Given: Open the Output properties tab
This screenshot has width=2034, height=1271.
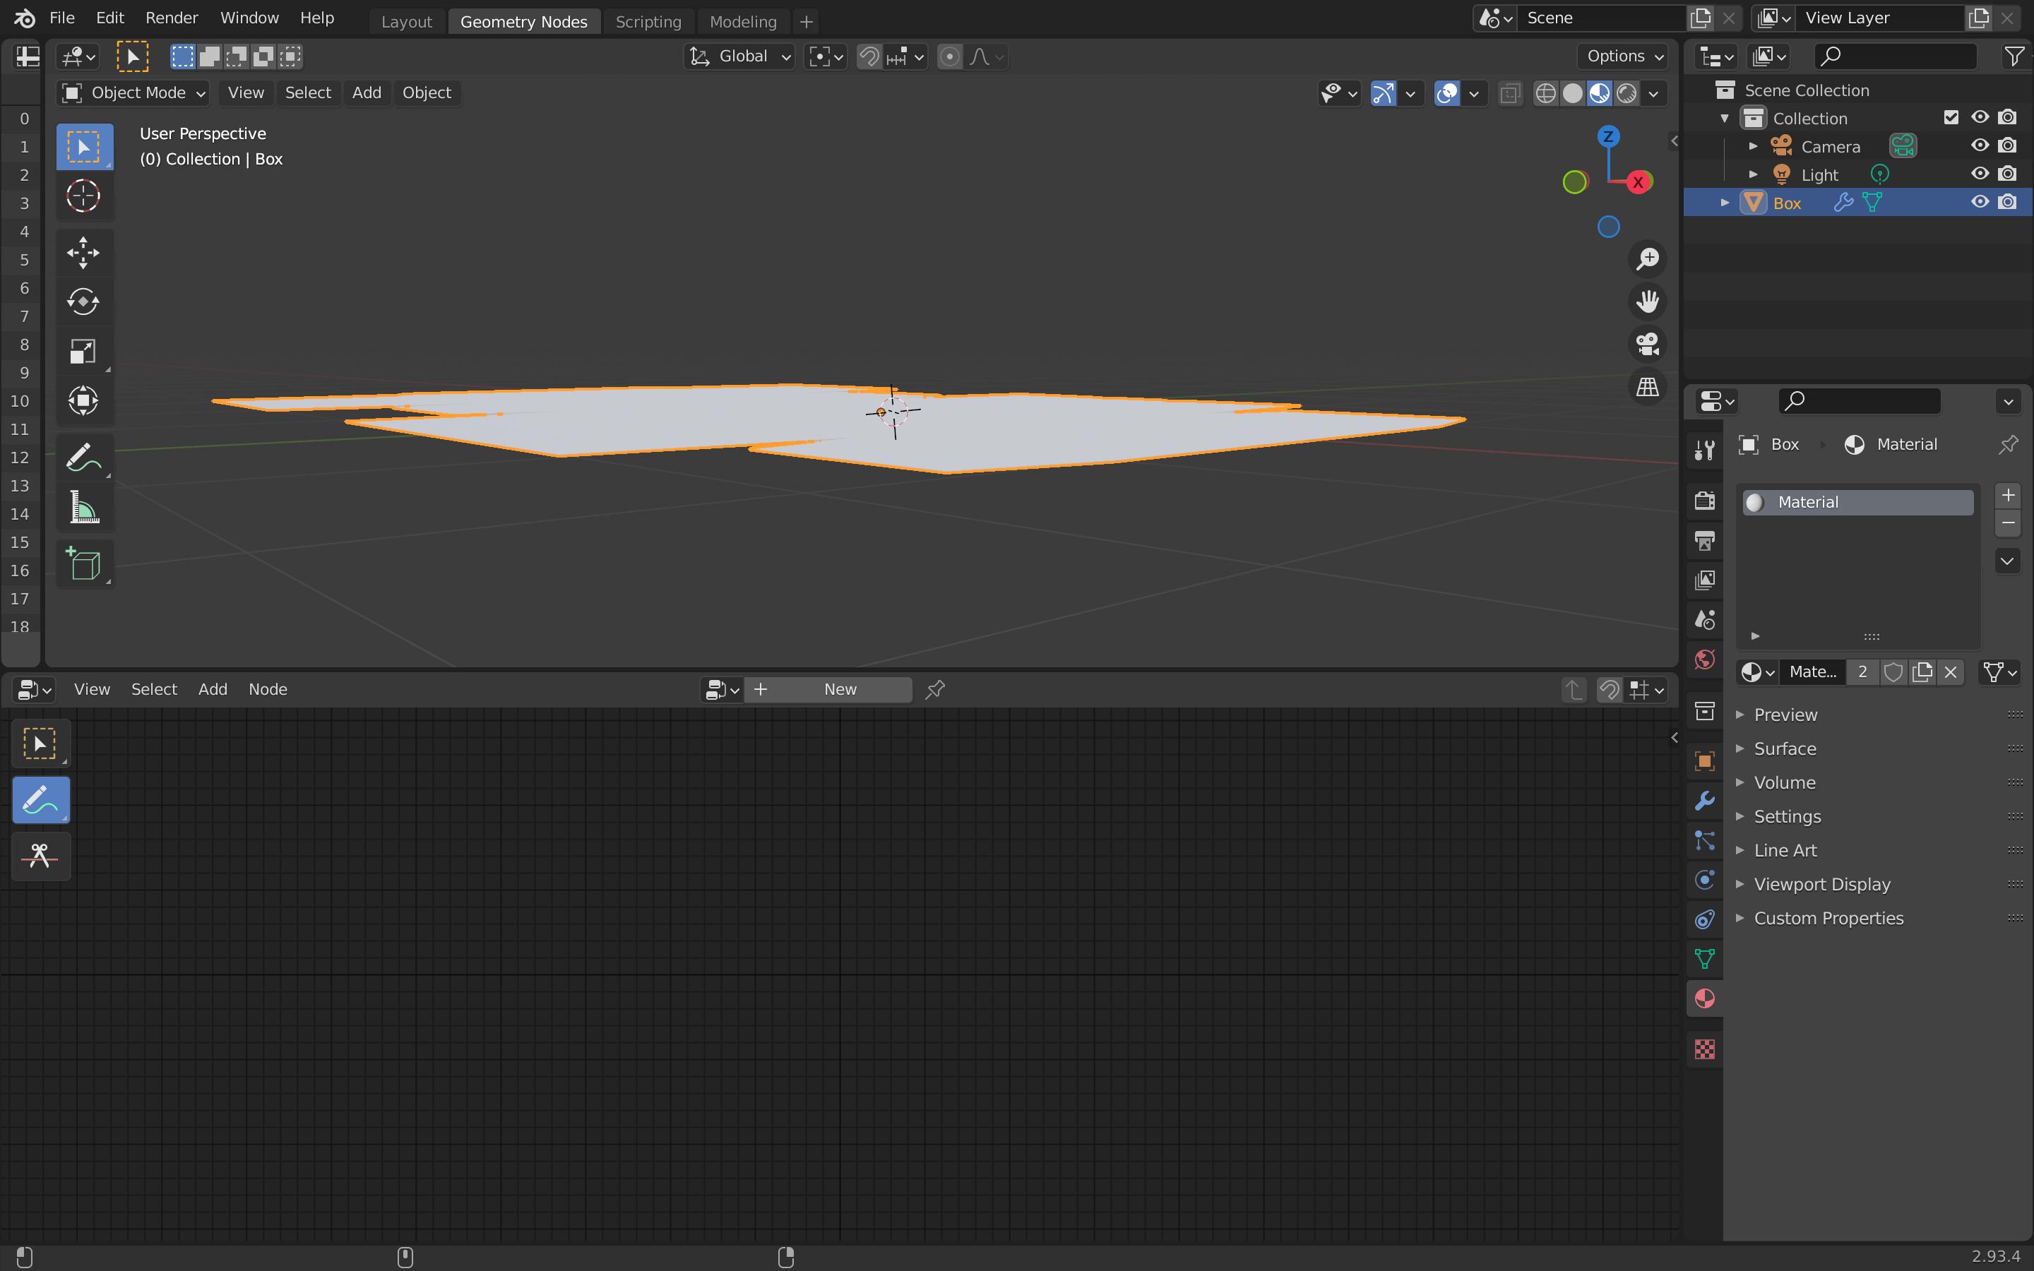Looking at the screenshot, I should 1704,540.
